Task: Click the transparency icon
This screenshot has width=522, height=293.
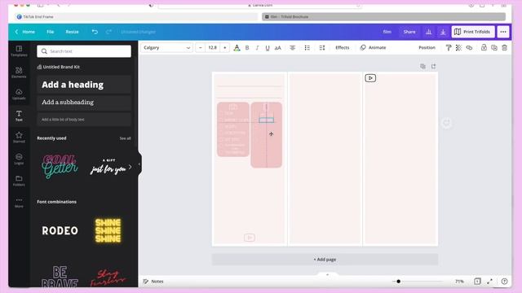Action: 458,48
